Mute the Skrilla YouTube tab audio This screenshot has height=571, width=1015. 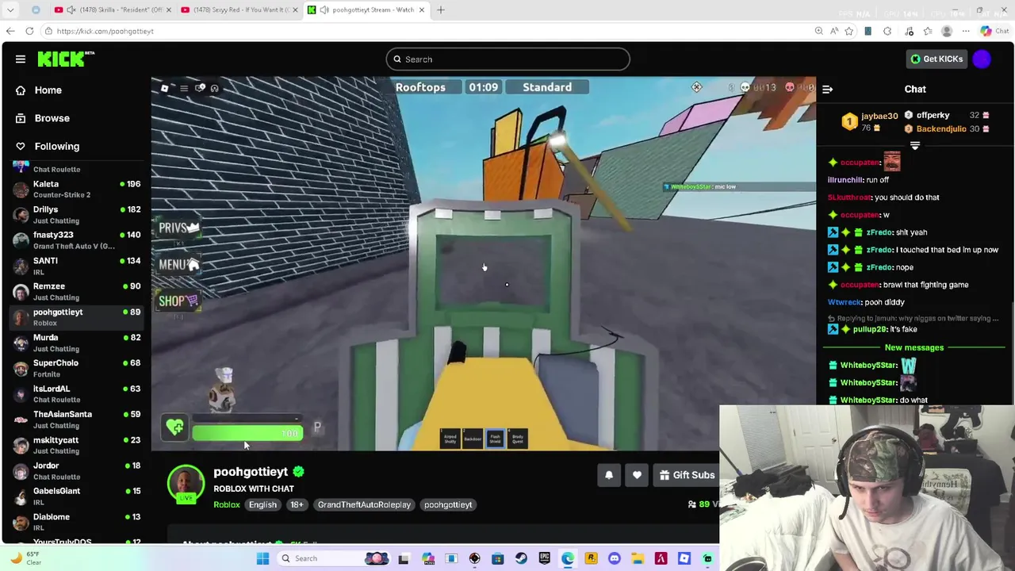click(x=71, y=10)
